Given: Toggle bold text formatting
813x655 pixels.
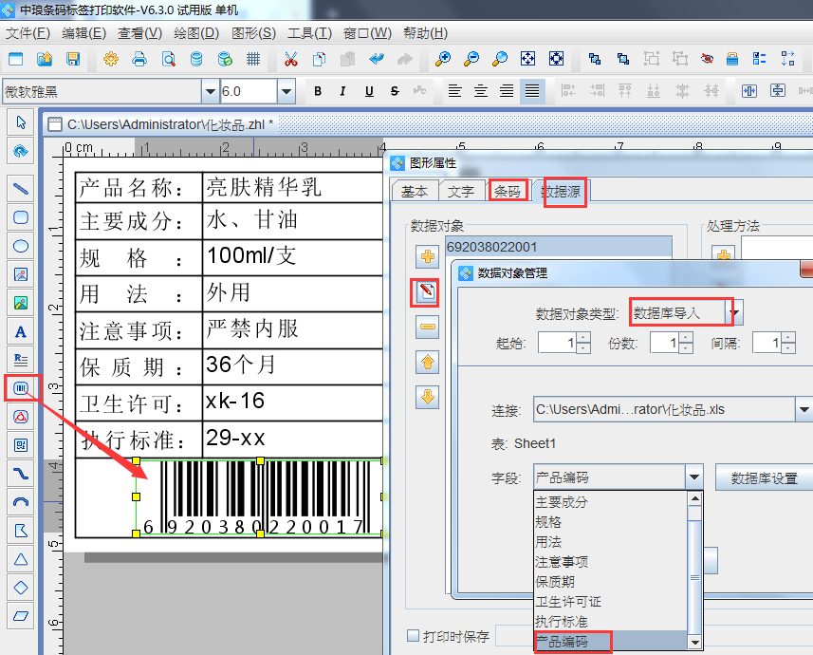Looking at the screenshot, I should (318, 91).
